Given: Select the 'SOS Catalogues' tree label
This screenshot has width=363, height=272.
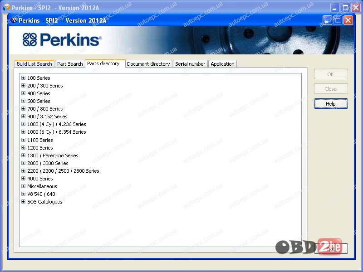Looking at the screenshot, I should (x=45, y=202).
